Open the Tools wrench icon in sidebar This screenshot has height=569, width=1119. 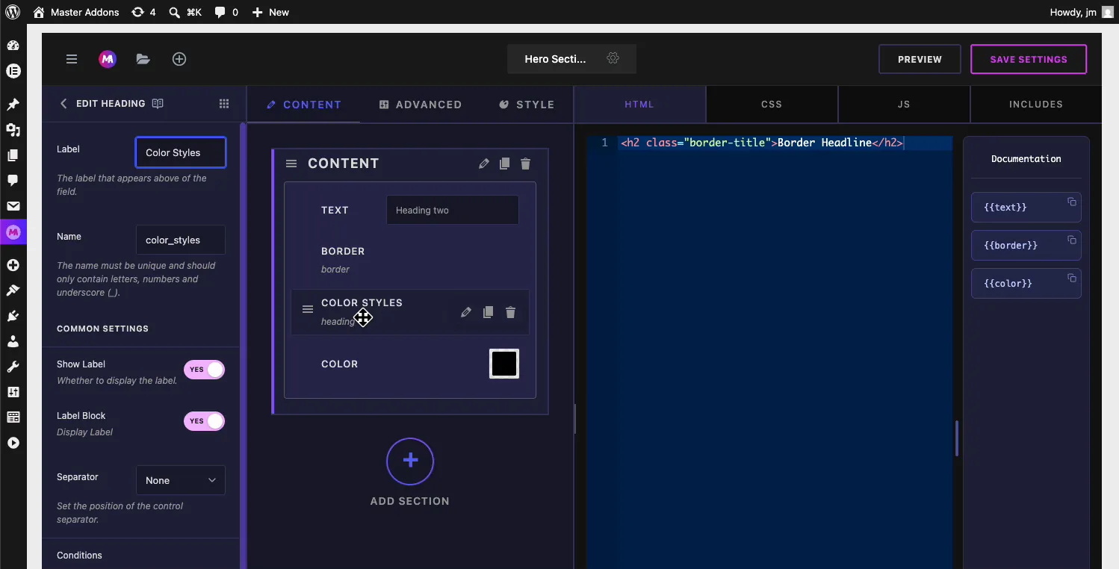coord(13,367)
